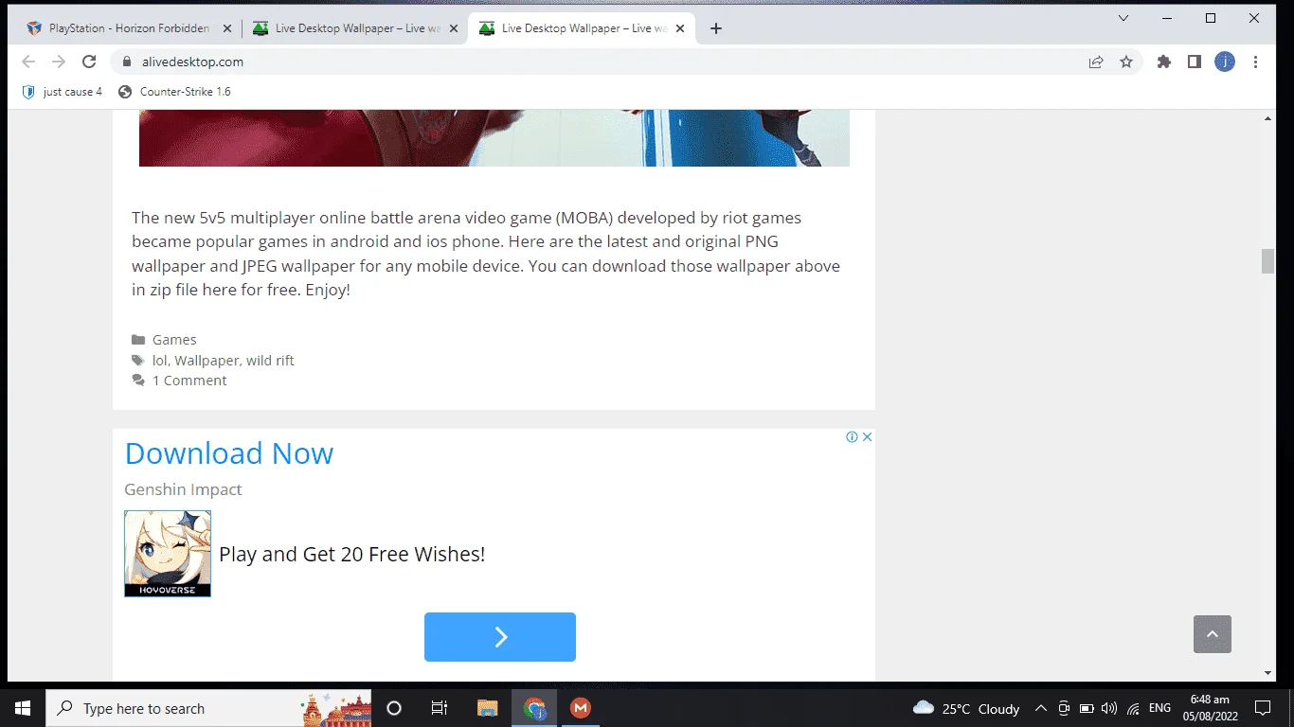
Task: Click the page scrollbar up arrow
Action: pos(1268,118)
